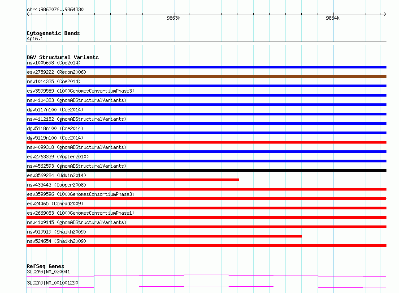Open nsv4099318 (gnomADStructuralVariants) label

click(x=77, y=147)
